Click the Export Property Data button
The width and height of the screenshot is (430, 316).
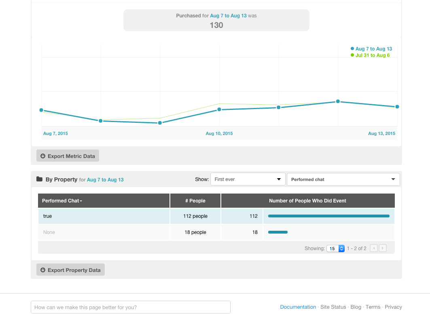click(70, 270)
